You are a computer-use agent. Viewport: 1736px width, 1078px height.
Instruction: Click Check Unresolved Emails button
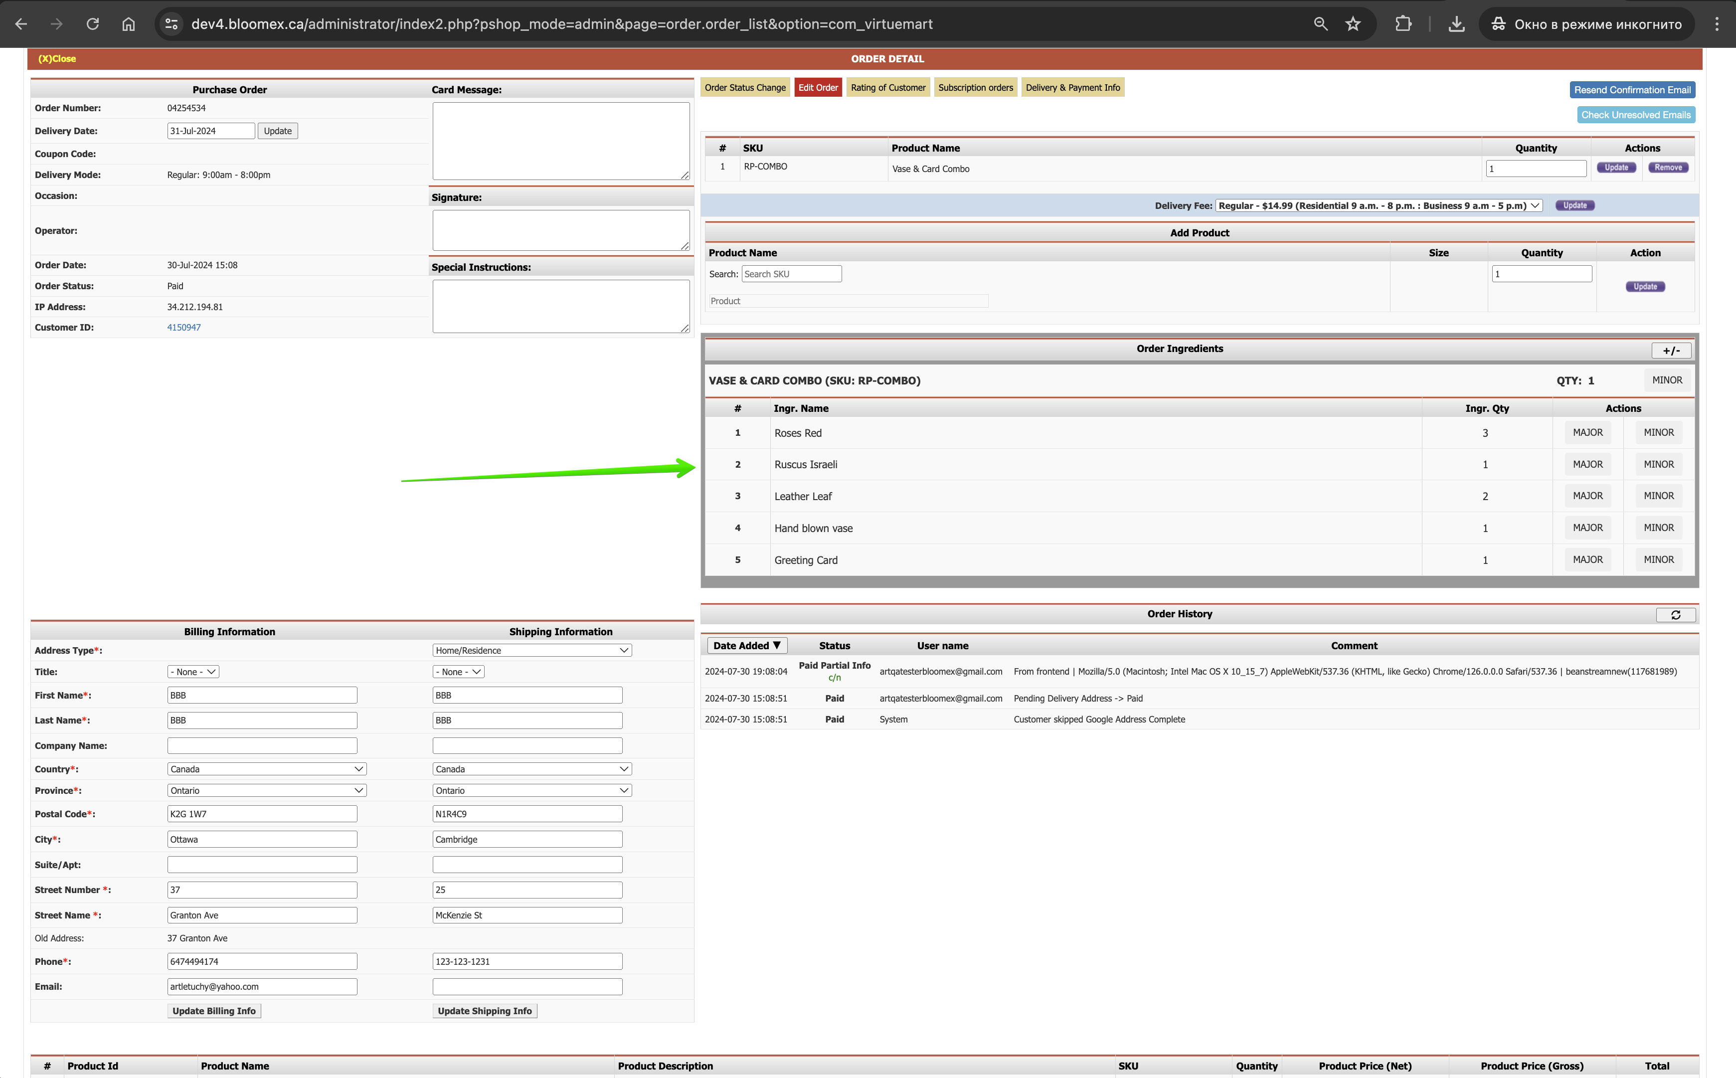(1635, 115)
